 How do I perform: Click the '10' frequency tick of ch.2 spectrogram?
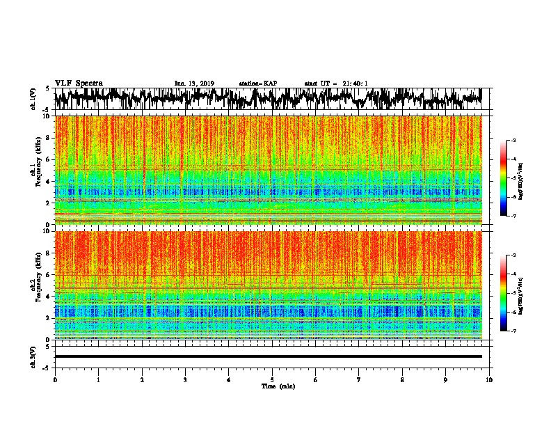(x=47, y=231)
